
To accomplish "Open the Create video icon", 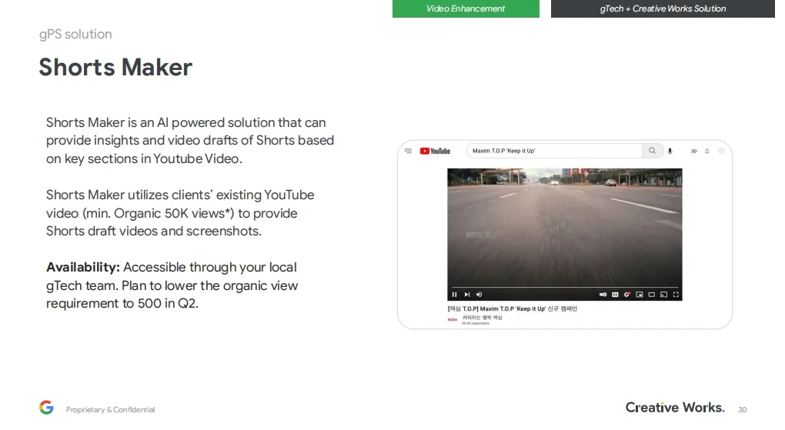I will (x=693, y=152).
